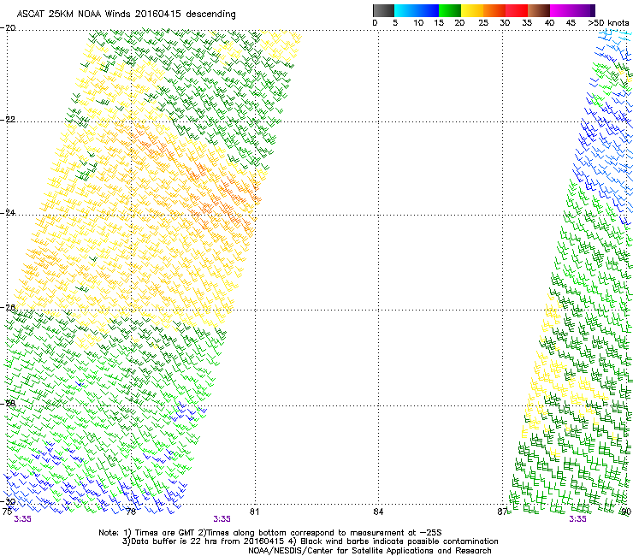
Task: Select the red 30-35 knots legend segment
Action: click(517, 10)
